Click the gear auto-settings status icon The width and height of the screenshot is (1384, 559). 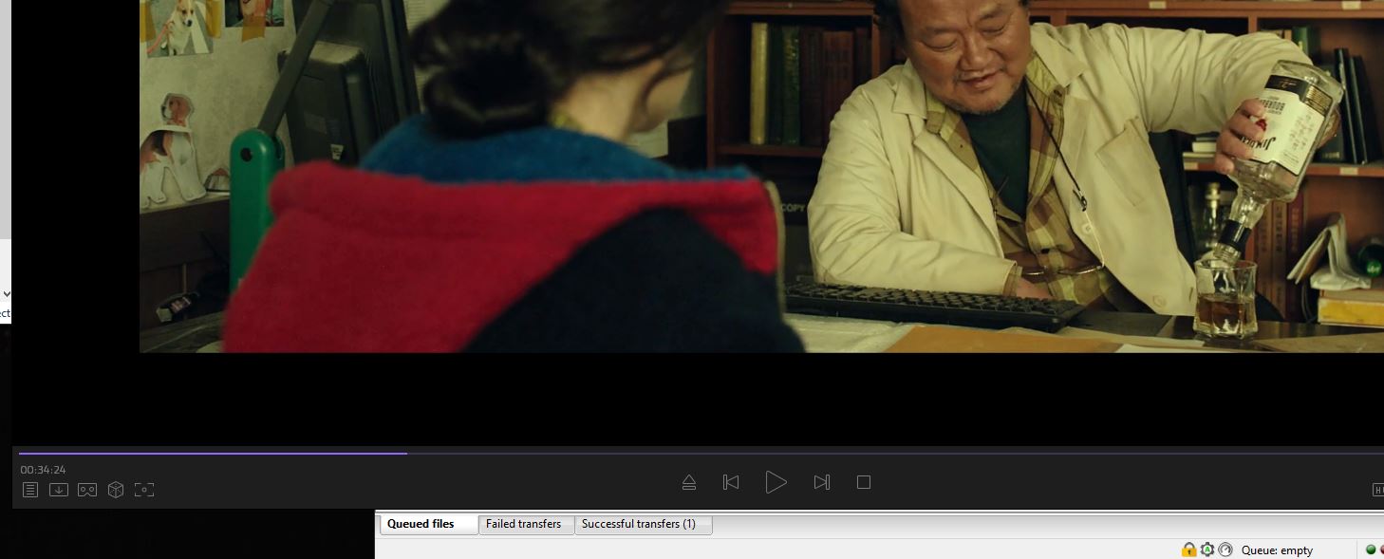1207,550
